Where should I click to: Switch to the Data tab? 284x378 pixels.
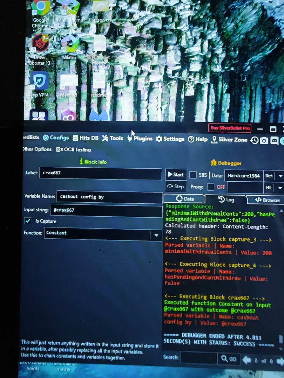click(184, 199)
